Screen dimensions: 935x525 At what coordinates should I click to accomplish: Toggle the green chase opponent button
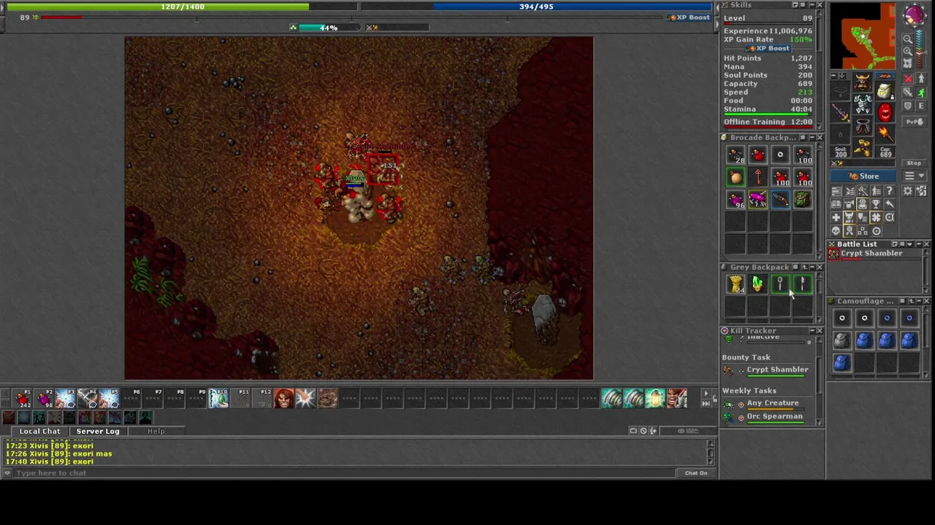tap(921, 92)
